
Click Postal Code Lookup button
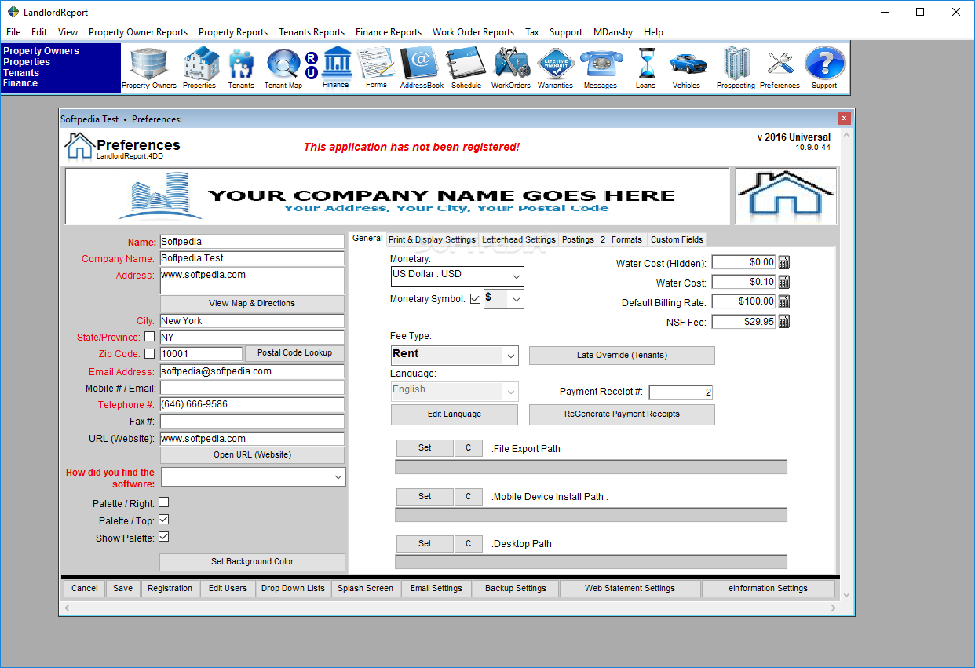pos(294,353)
